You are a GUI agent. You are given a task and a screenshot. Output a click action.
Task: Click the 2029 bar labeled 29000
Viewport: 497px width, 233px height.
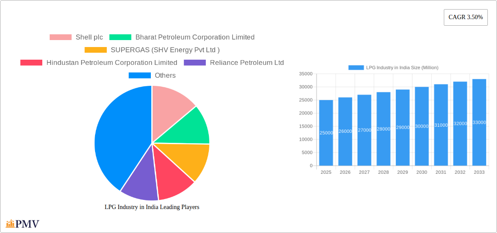point(402,128)
